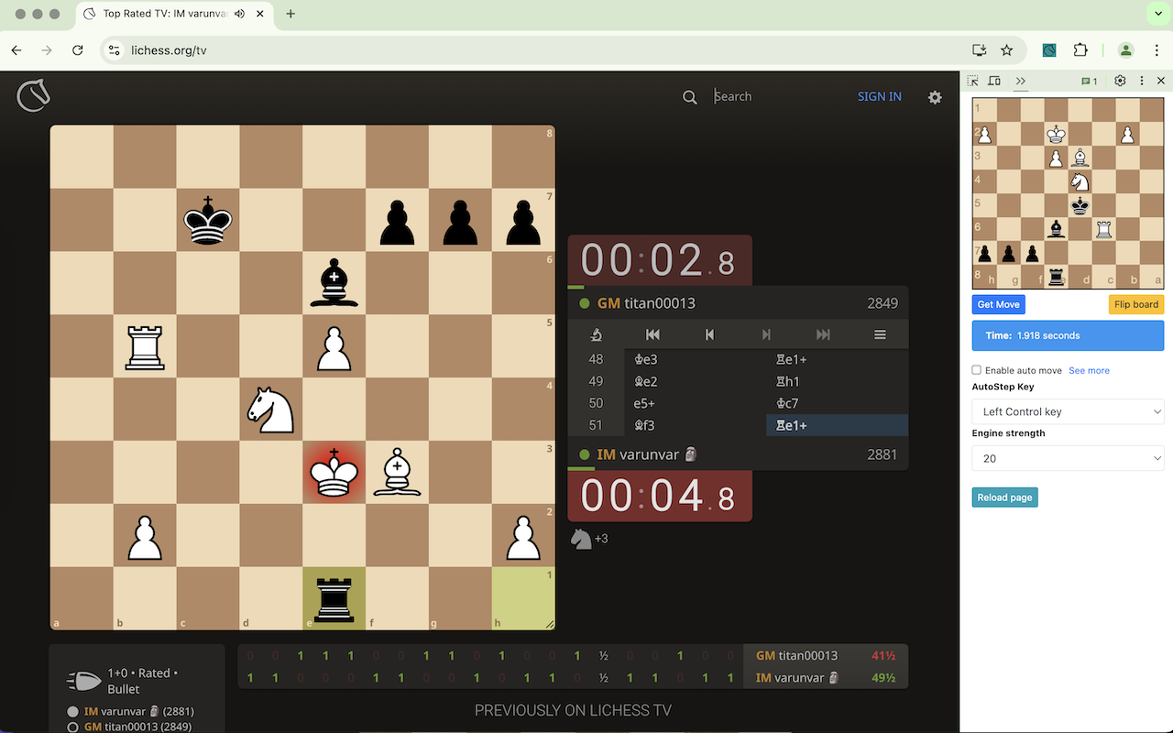Open the Lichess search magnifier
The width and height of the screenshot is (1173, 733).
tap(690, 96)
